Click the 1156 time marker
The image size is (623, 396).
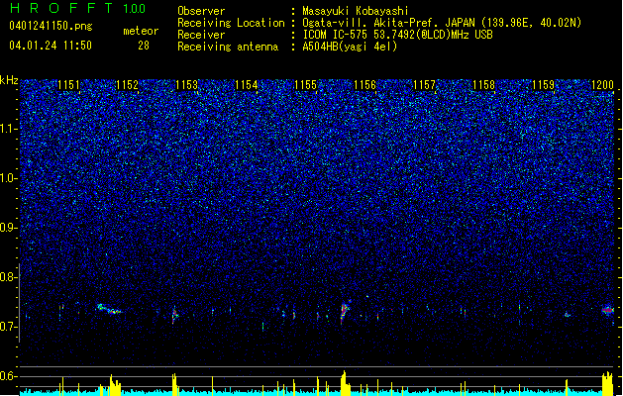(364, 85)
